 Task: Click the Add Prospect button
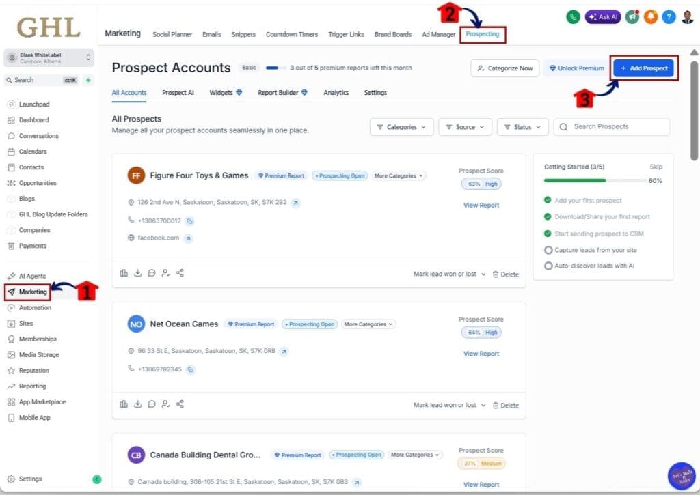[643, 68]
